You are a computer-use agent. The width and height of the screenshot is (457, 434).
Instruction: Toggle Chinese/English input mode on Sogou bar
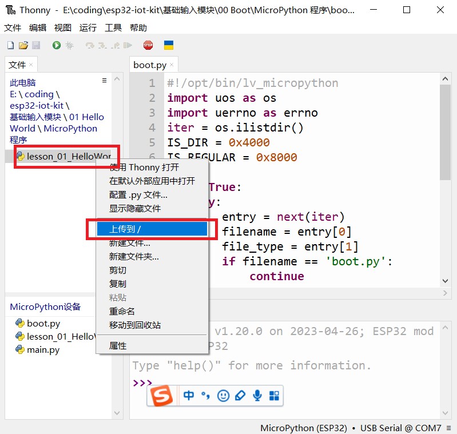189,395
